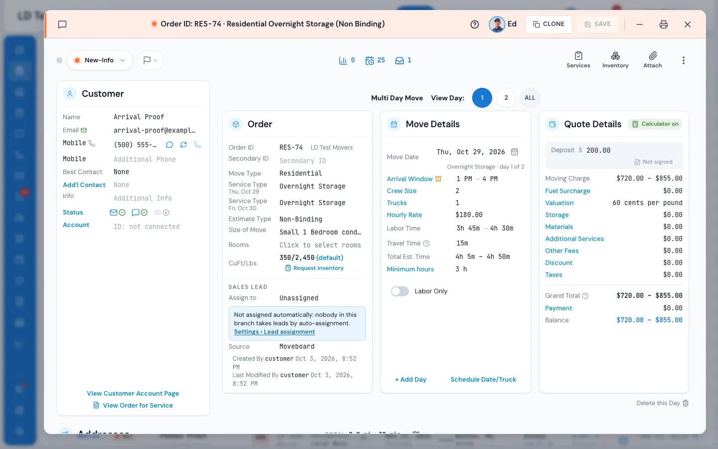The image size is (718, 449).
Task: Open calendar icon next to move date
Action: coord(515,152)
